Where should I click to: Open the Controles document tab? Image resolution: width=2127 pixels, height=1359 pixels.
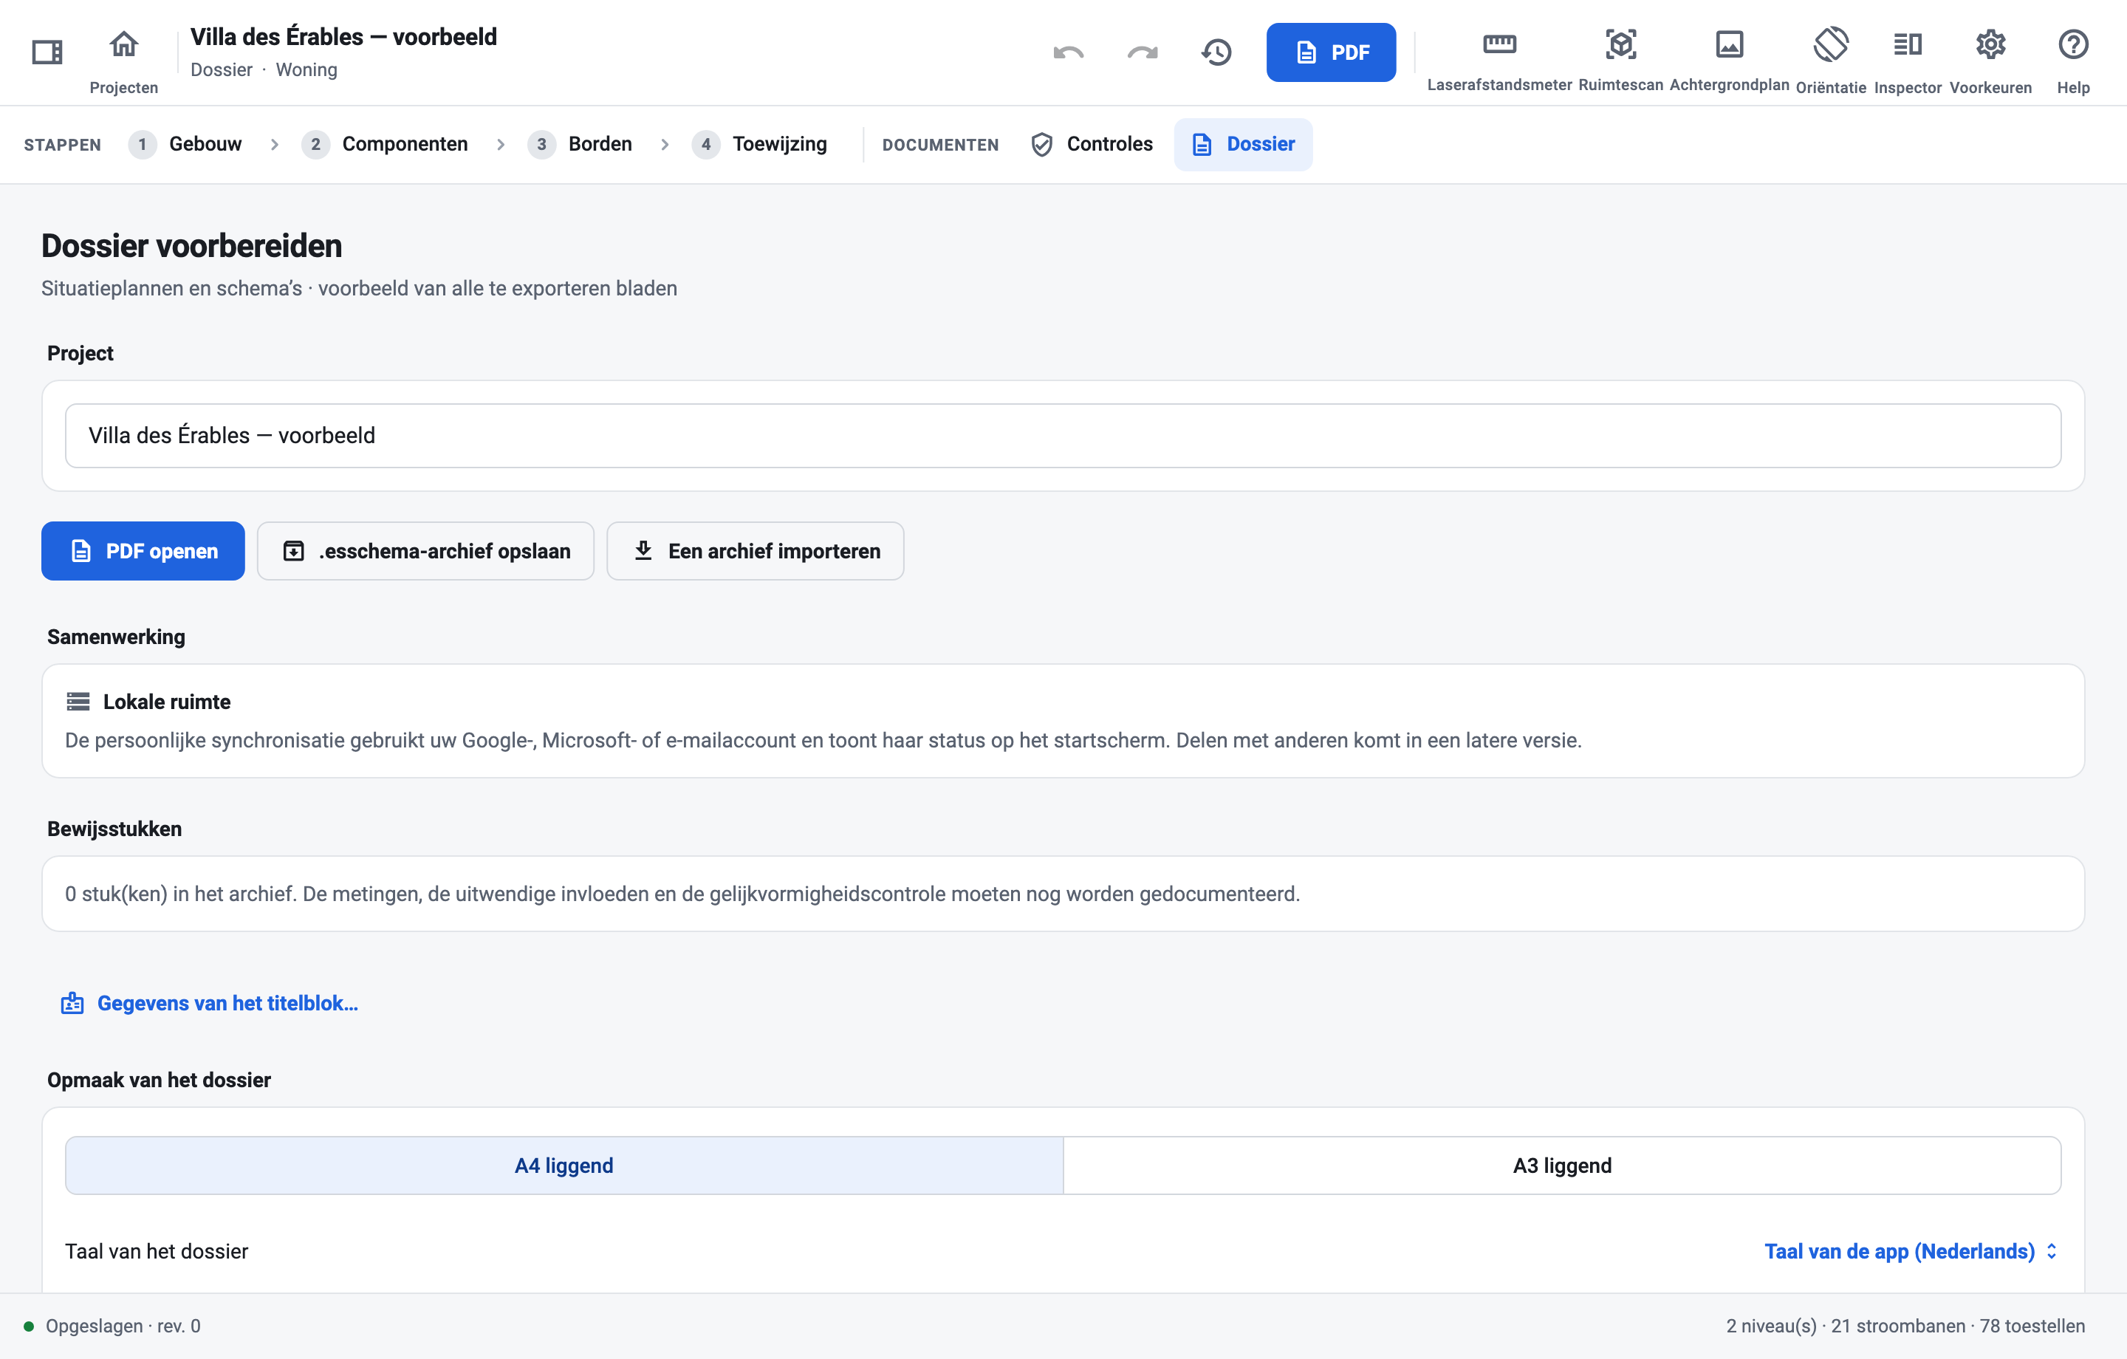[x=1092, y=144]
